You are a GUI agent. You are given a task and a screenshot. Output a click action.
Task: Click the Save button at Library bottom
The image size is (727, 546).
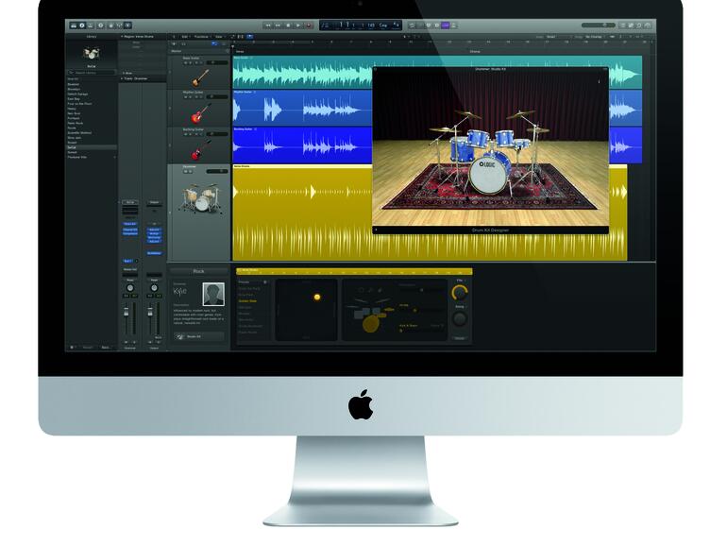click(x=106, y=347)
